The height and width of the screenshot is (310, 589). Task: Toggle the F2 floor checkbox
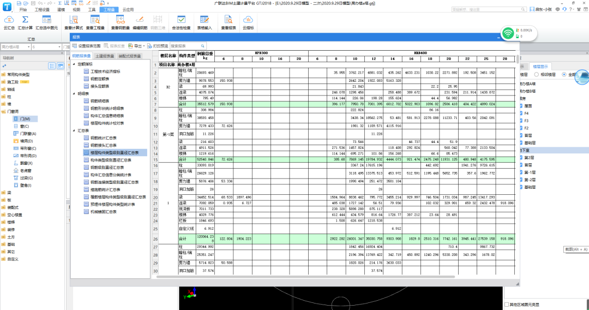pyautogui.click(x=521, y=128)
